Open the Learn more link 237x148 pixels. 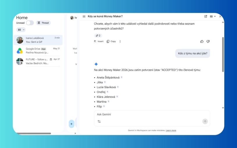pos(171,130)
